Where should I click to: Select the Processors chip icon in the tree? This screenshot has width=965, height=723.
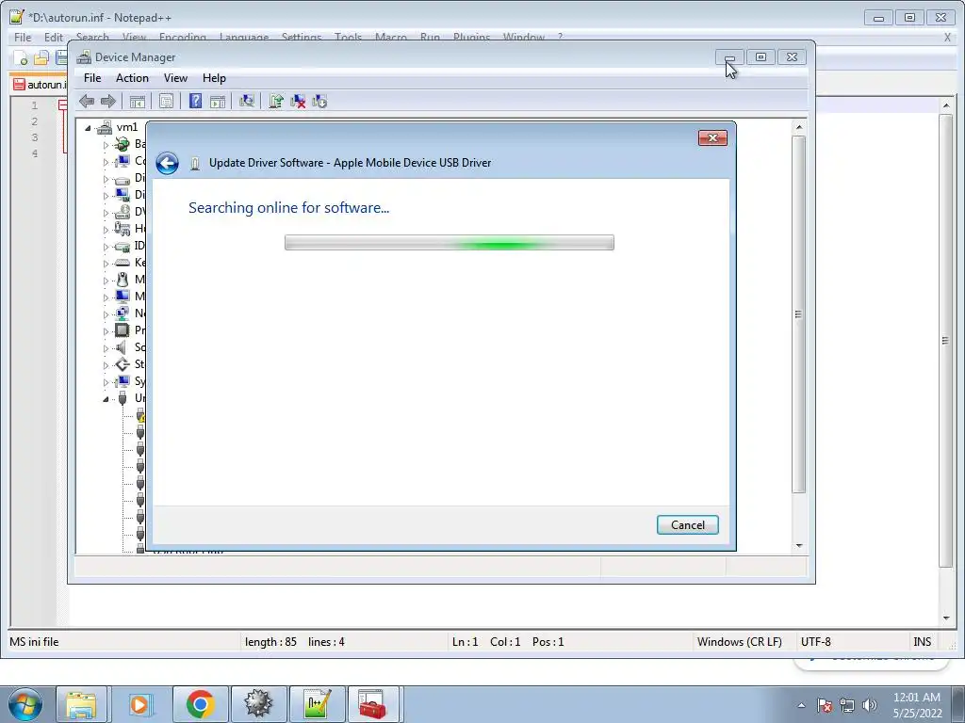(123, 330)
